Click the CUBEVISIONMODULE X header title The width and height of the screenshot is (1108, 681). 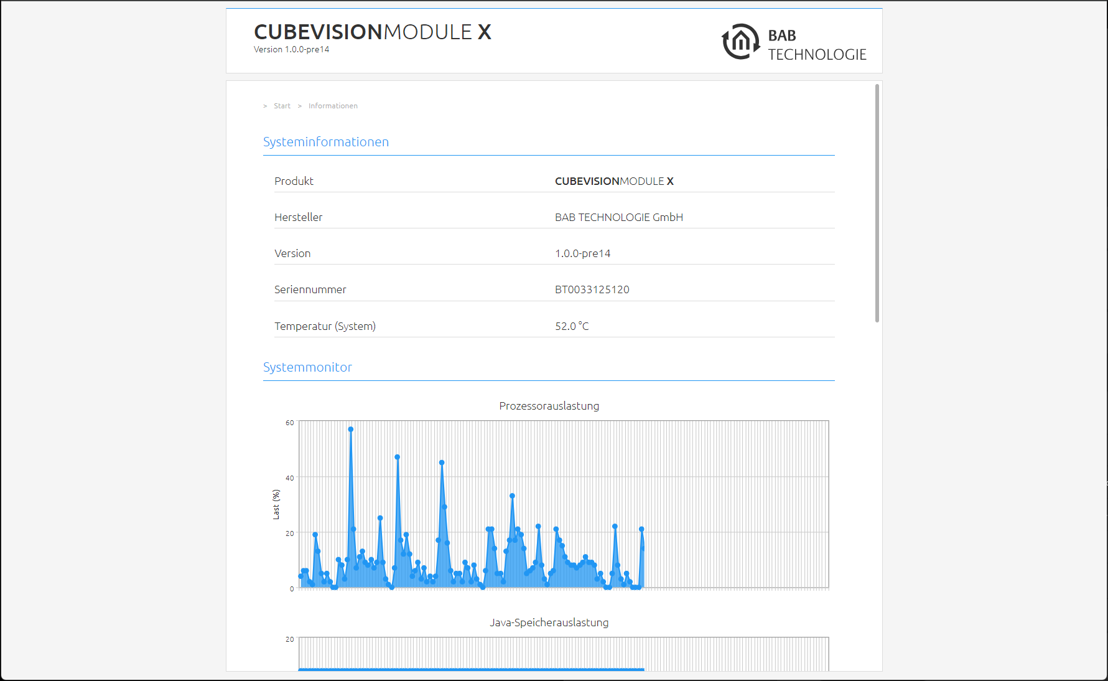373,32
